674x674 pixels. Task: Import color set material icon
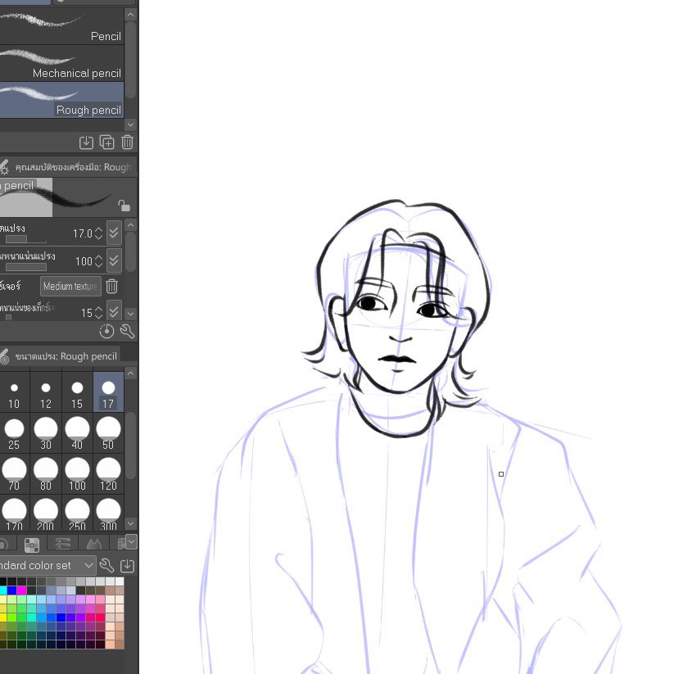pos(127,565)
